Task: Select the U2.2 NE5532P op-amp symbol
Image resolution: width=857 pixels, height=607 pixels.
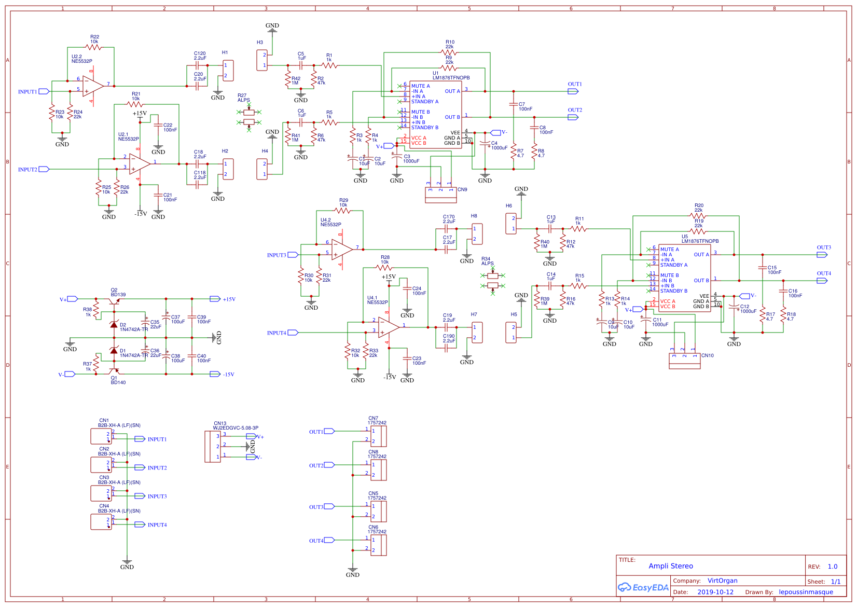Action: pos(91,86)
